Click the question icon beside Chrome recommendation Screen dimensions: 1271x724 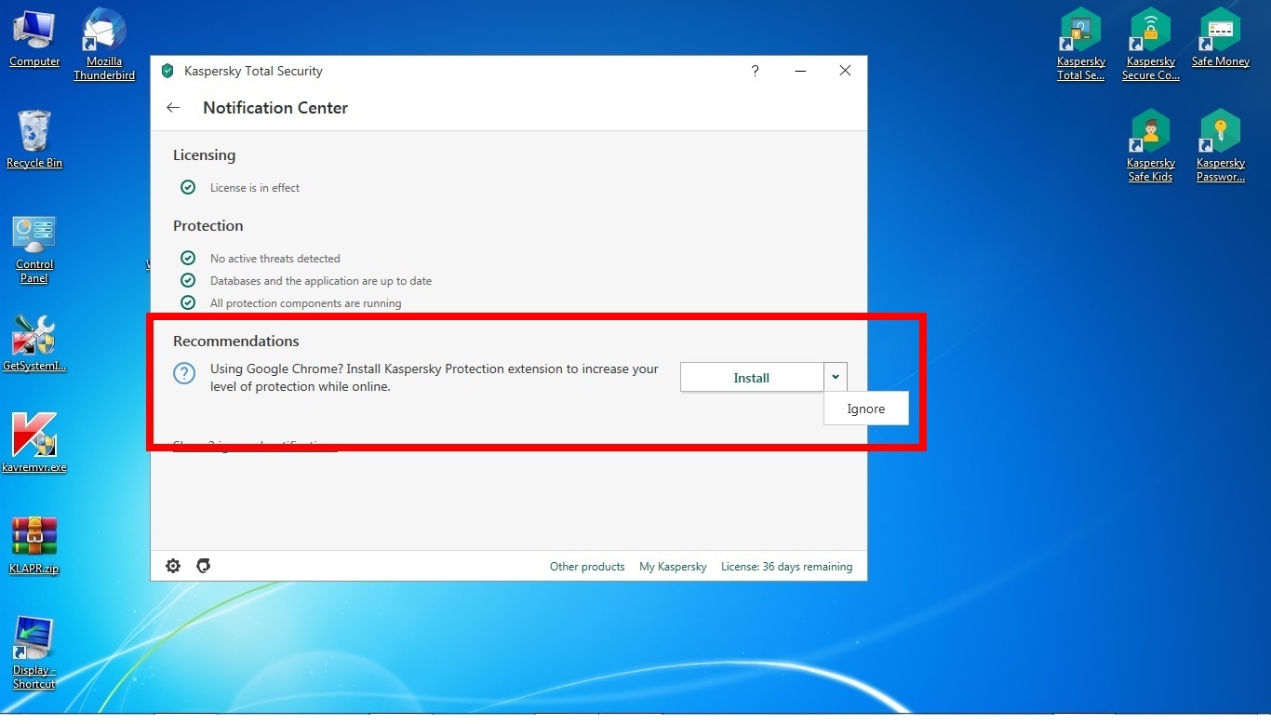pyautogui.click(x=184, y=374)
